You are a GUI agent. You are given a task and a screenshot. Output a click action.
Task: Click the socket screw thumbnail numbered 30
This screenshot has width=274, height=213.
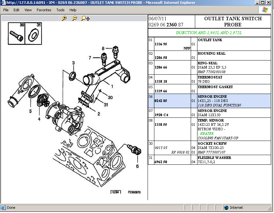pos(16,34)
